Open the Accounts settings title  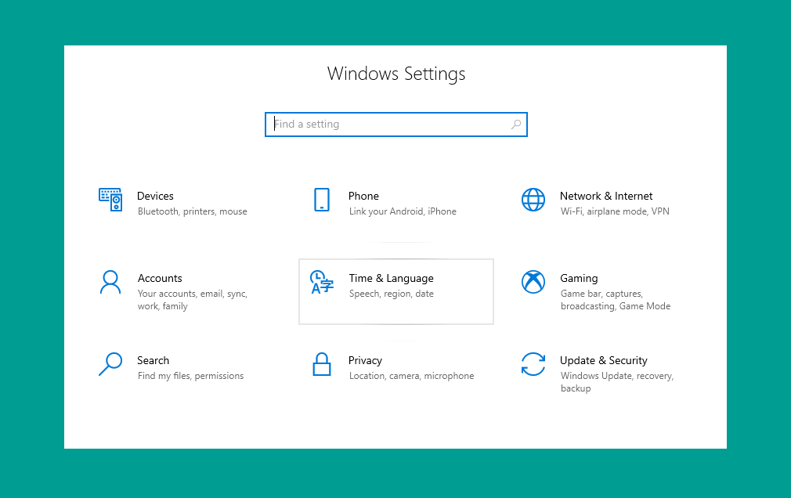[160, 278]
